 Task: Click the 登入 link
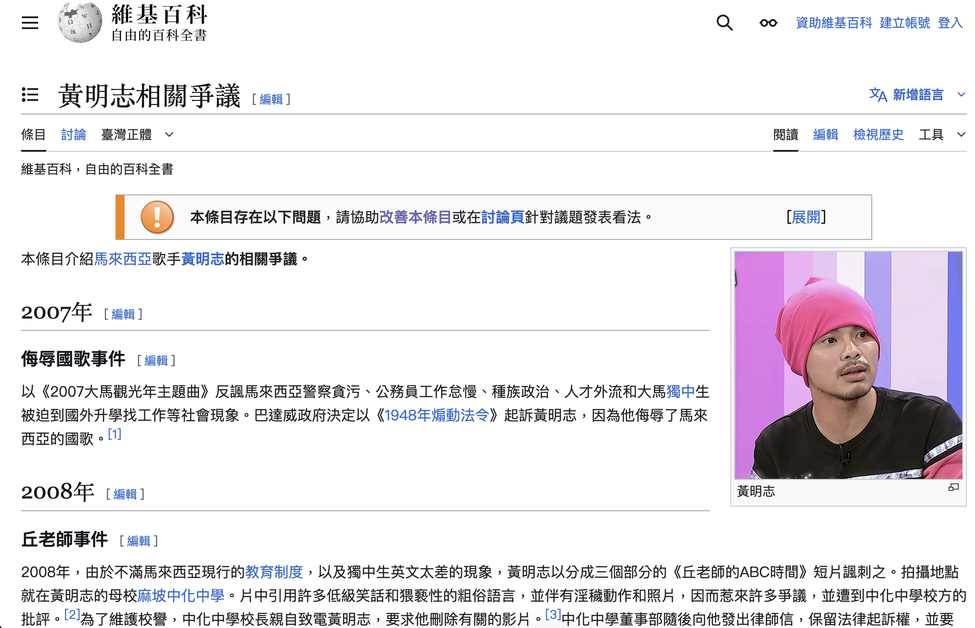click(x=950, y=23)
